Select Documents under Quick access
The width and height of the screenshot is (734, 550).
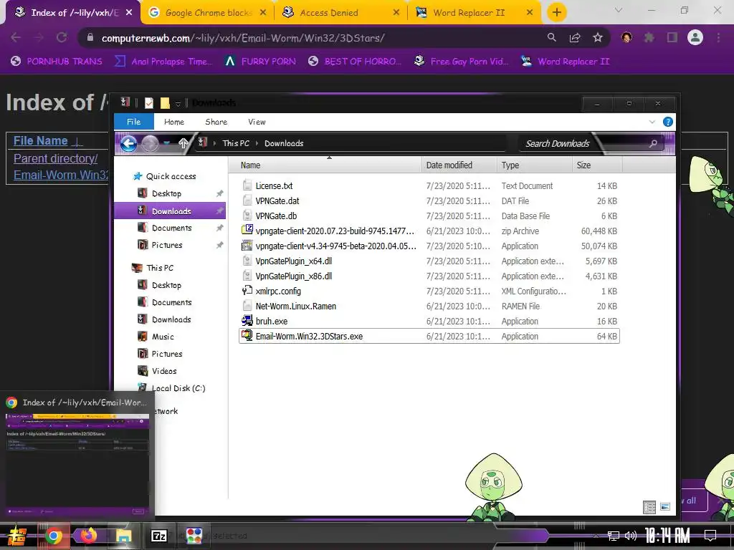171,228
